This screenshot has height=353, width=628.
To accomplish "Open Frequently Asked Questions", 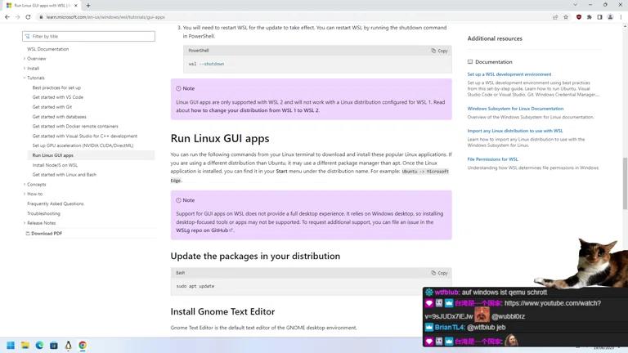I will [x=56, y=203].
